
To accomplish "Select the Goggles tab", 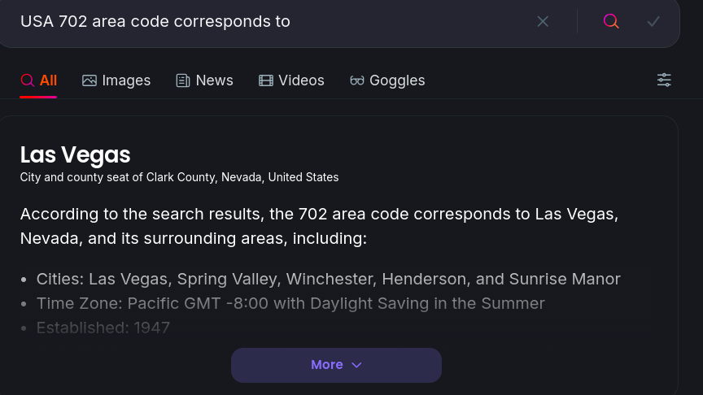I will (x=387, y=80).
